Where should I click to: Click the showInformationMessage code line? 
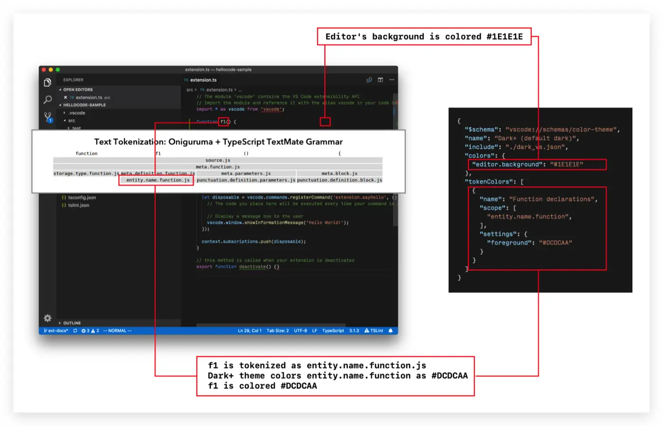point(278,222)
